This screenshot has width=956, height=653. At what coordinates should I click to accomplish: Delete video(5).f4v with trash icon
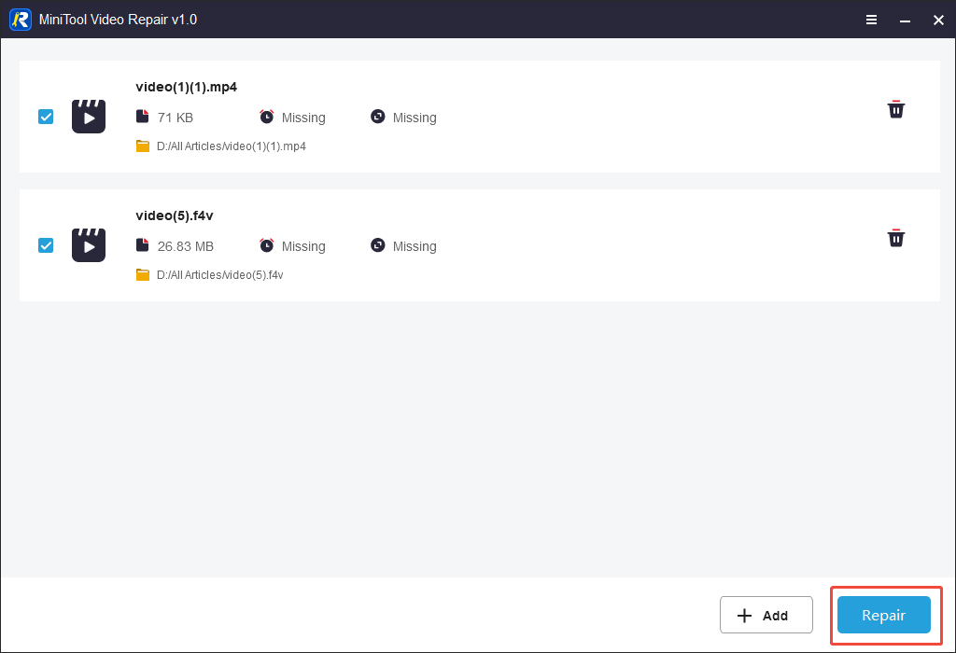pyautogui.click(x=895, y=238)
